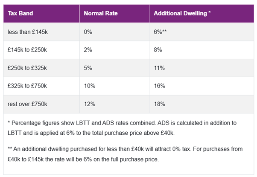
Task: Click the 0% normal rate cell
Action: point(88,32)
